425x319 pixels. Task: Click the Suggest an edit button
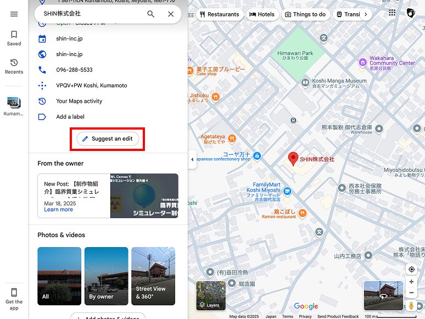click(108, 139)
